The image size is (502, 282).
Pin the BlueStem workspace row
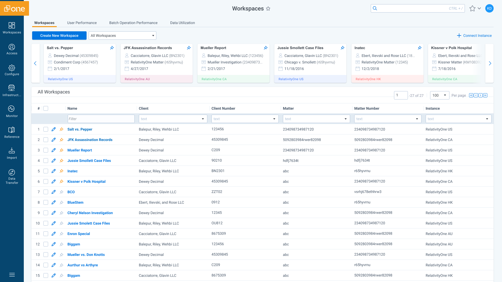[61, 202]
